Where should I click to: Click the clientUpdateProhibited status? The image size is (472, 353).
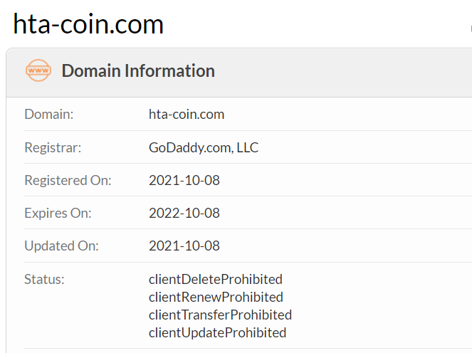[217, 332]
